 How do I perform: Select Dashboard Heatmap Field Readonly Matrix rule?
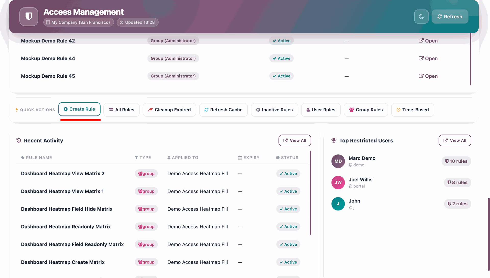[x=72, y=244]
